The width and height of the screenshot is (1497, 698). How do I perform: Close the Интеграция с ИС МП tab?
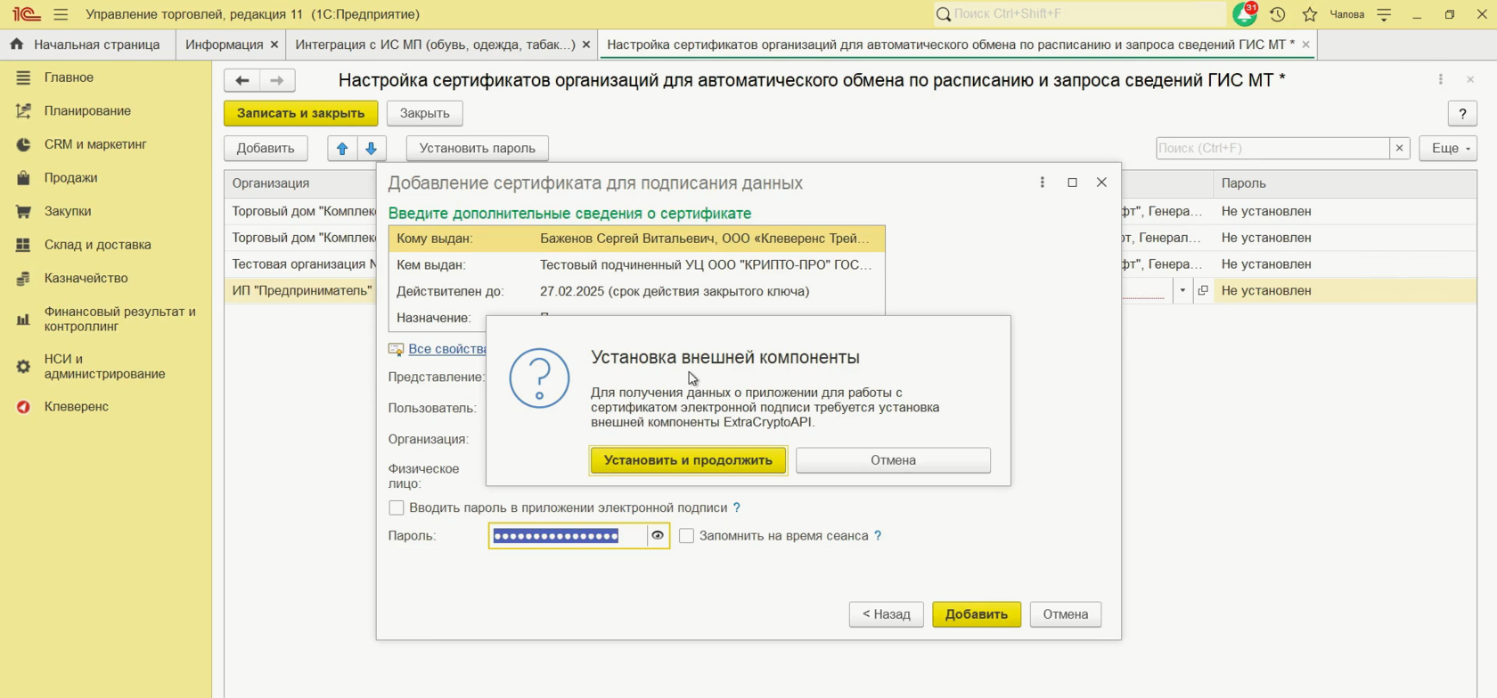tap(586, 45)
